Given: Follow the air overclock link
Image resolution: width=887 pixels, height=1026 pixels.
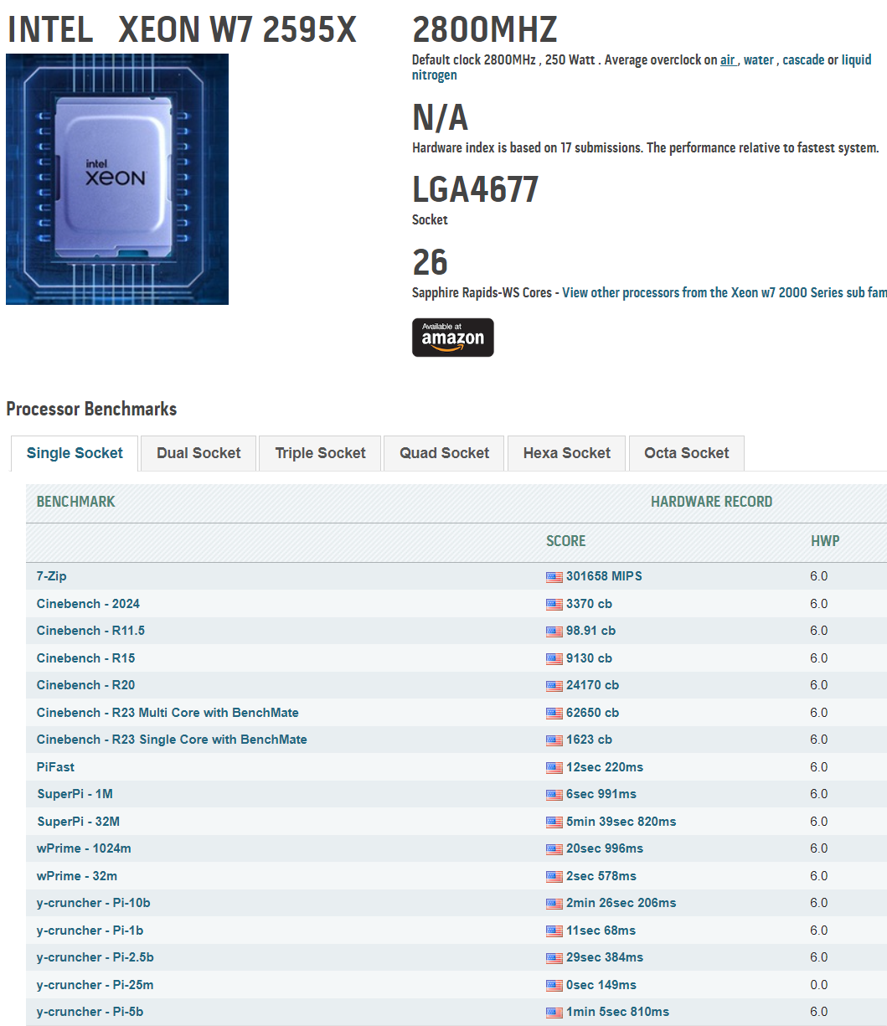Looking at the screenshot, I should click(728, 60).
